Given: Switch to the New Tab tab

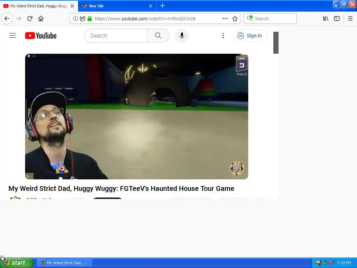Looking at the screenshot, I should (x=117, y=6).
